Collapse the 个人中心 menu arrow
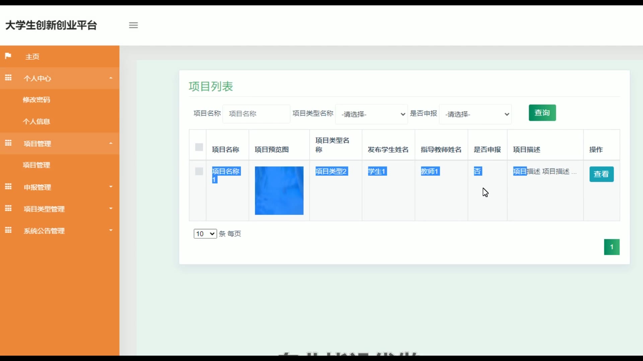Viewport: 643px width, 361px height. tap(111, 78)
